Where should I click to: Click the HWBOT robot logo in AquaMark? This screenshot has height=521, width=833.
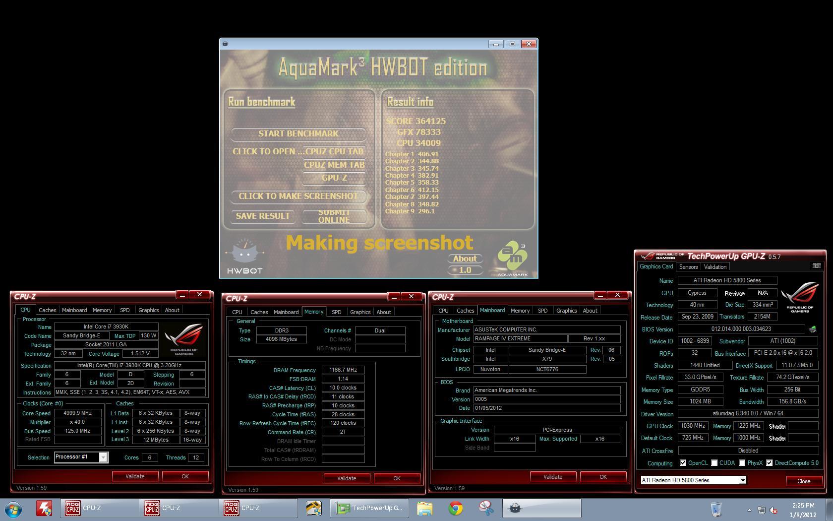(244, 256)
